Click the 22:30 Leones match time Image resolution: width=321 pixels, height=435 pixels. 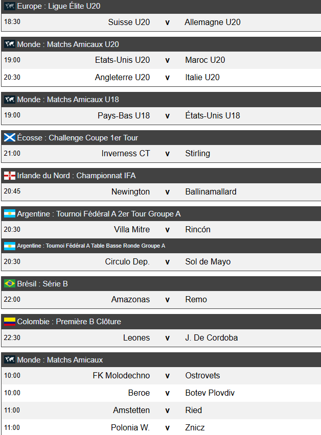pos(12,337)
